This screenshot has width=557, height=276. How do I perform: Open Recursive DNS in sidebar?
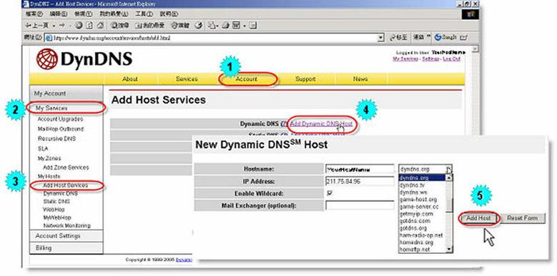point(56,138)
